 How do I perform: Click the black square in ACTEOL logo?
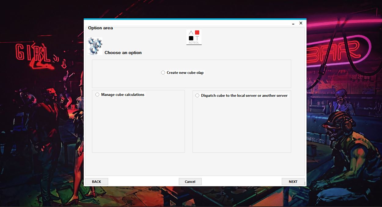[191, 38]
